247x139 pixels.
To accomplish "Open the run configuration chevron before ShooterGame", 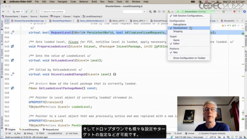I will click(x=178, y=12).
